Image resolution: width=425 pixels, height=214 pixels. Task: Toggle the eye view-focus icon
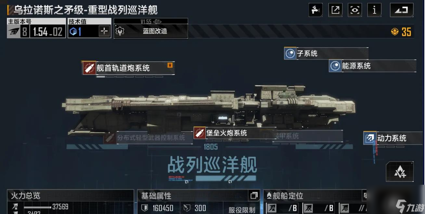coord(355,10)
